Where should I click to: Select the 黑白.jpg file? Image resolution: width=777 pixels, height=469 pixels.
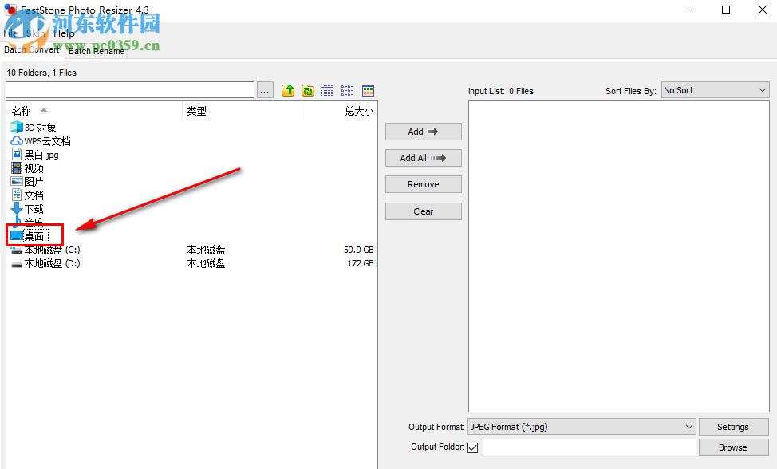pyautogui.click(x=41, y=155)
